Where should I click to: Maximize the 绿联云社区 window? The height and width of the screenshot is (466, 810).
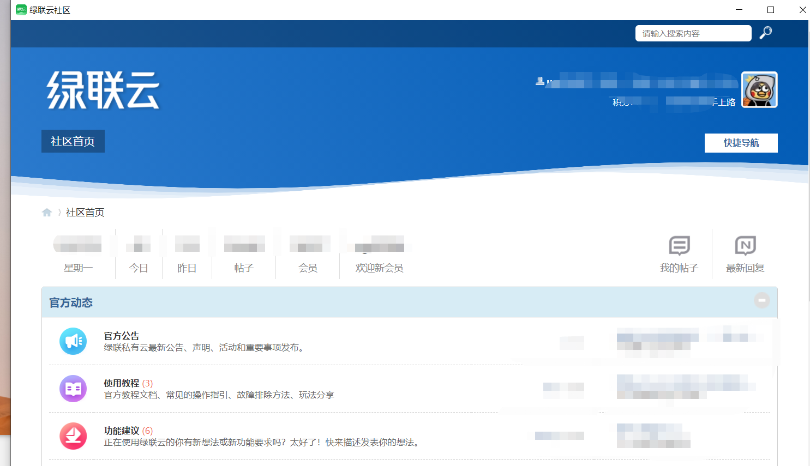coord(771,10)
